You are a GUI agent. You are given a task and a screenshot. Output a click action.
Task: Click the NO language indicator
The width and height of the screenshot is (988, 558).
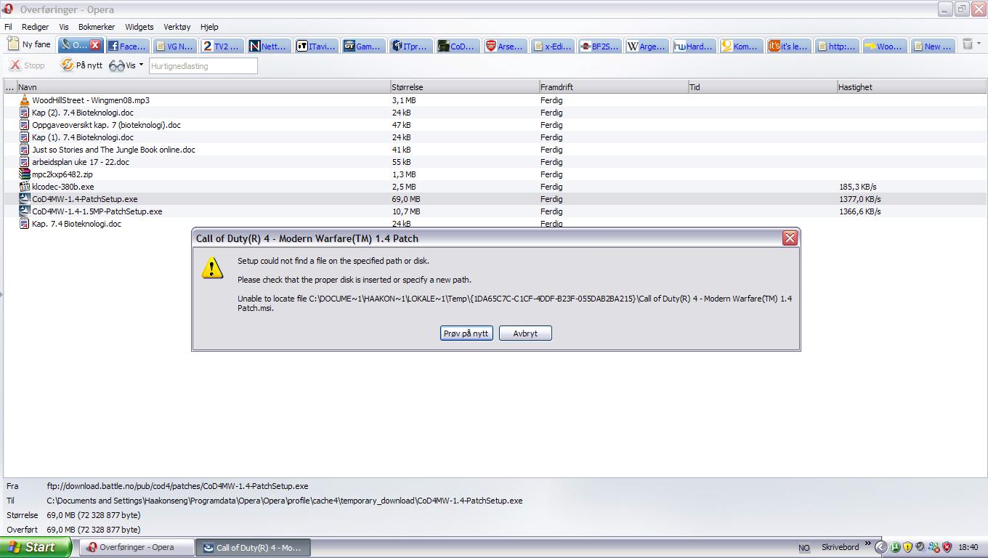[803, 548]
